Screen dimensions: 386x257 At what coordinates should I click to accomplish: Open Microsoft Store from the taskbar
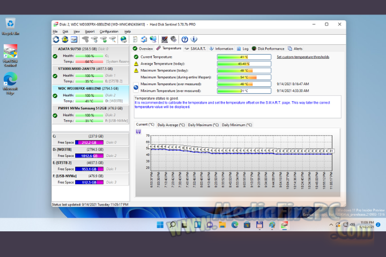[x=247, y=225]
